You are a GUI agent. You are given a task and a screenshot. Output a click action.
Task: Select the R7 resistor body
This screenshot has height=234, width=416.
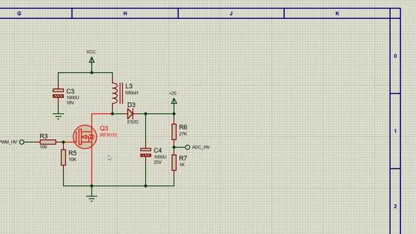click(174, 162)
